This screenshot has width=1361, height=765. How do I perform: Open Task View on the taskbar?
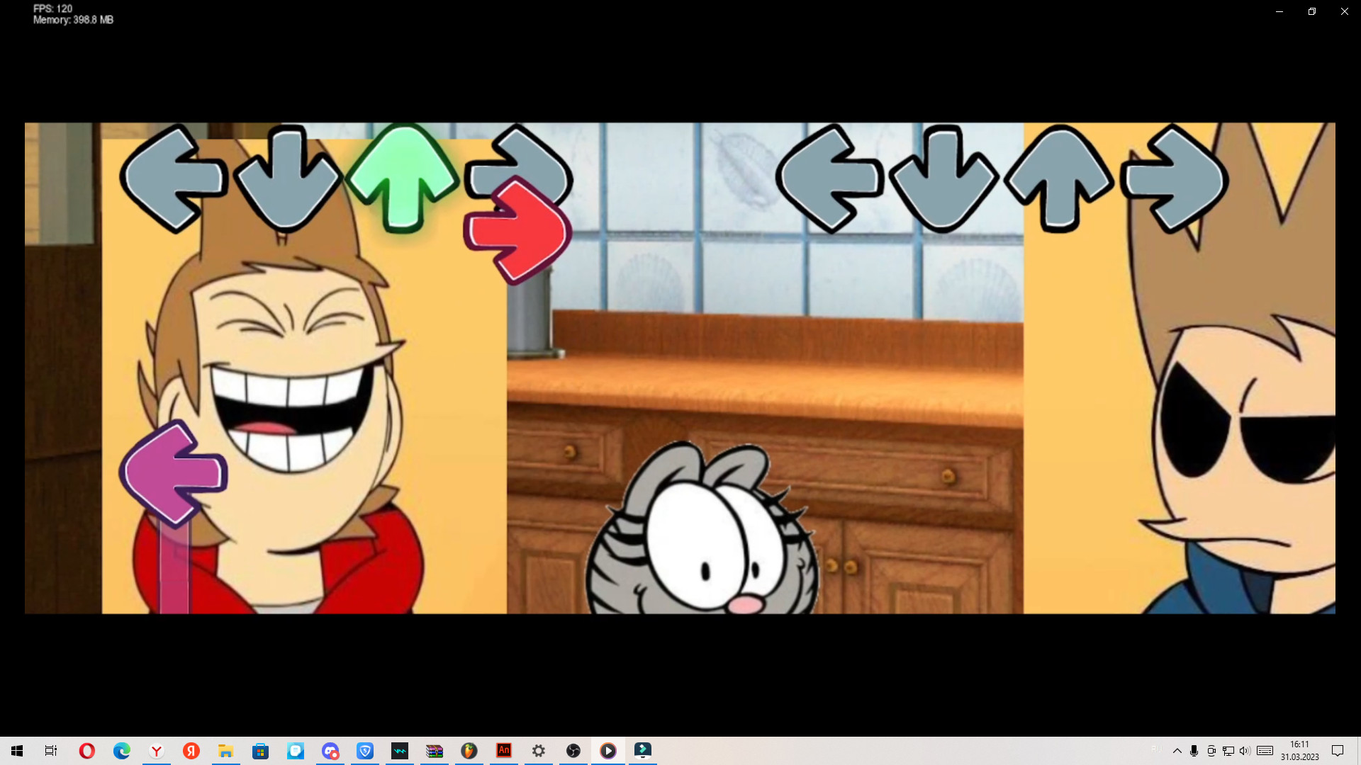coord(51,751)
